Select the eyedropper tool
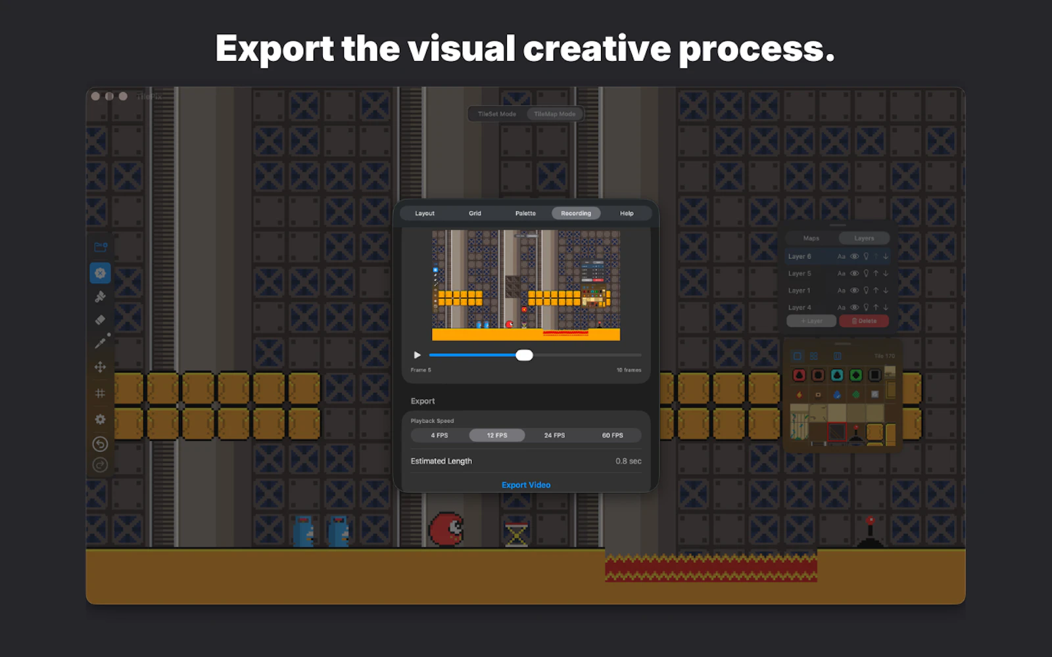 (101, 342)
